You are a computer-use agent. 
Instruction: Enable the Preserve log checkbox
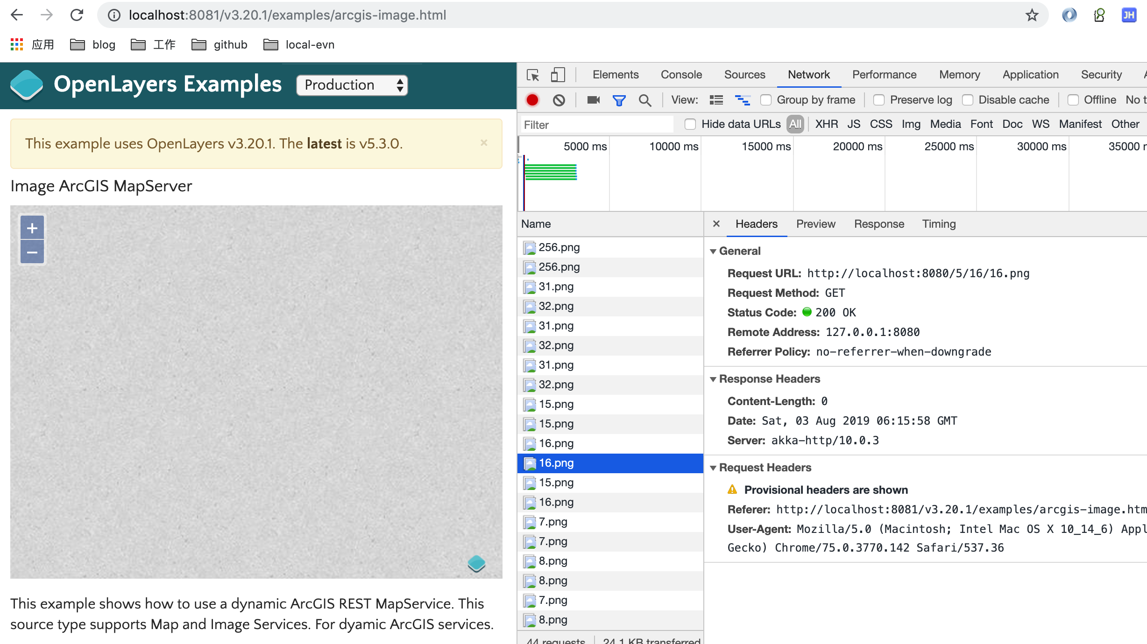pyautogui.click(x=879, y=100)
